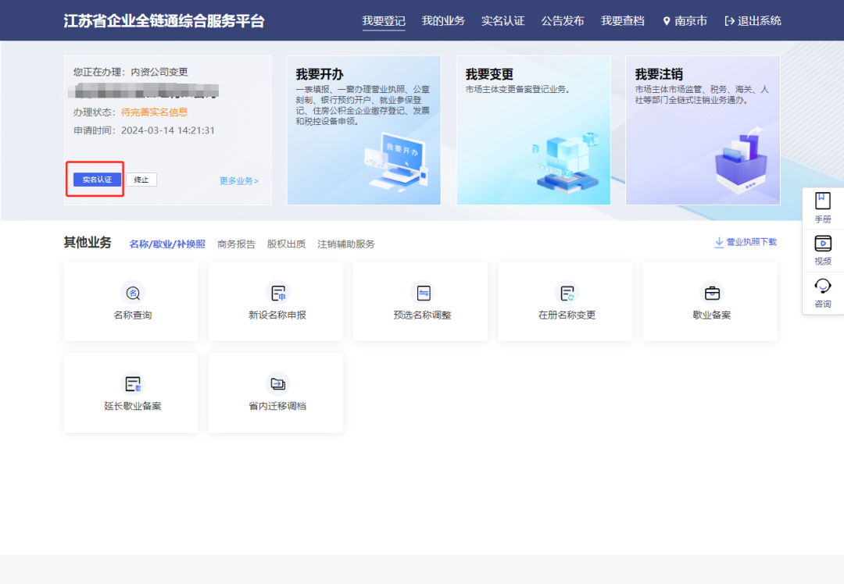Viewport: 844px width, 584px height.
Task: Select the 新设名称申报 service icon
Action: (x=275, y=301)
